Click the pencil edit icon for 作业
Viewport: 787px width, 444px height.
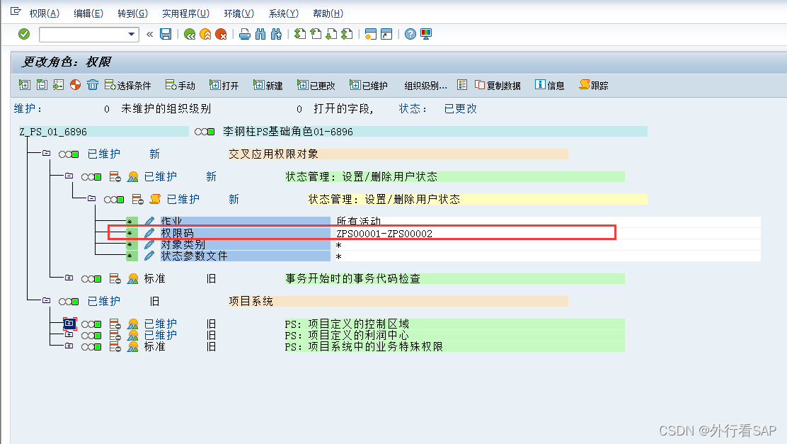tap(149, 221)
